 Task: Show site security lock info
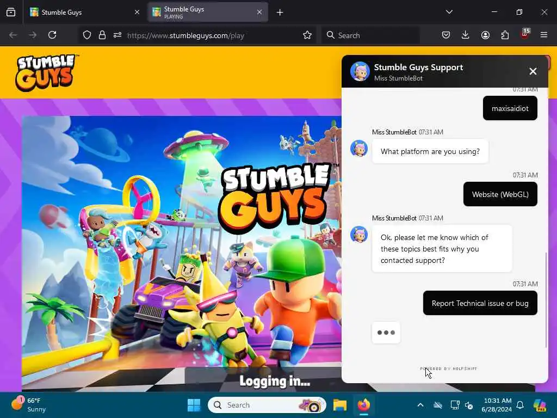(102, 35)
